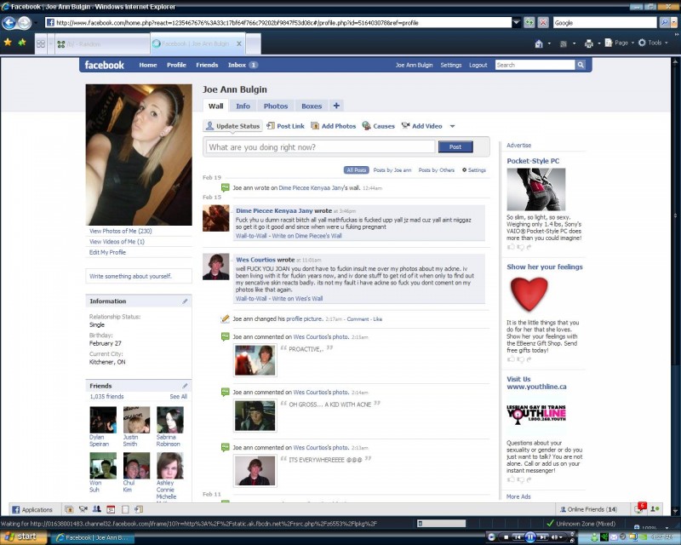Click the Logout link
This screenshot has height=545, width=681.
coord(478,65)
